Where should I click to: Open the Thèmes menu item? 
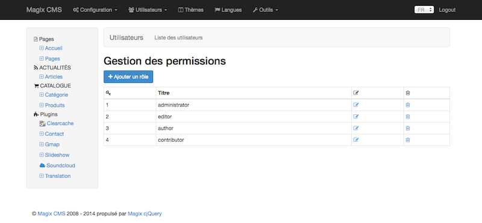191,10
